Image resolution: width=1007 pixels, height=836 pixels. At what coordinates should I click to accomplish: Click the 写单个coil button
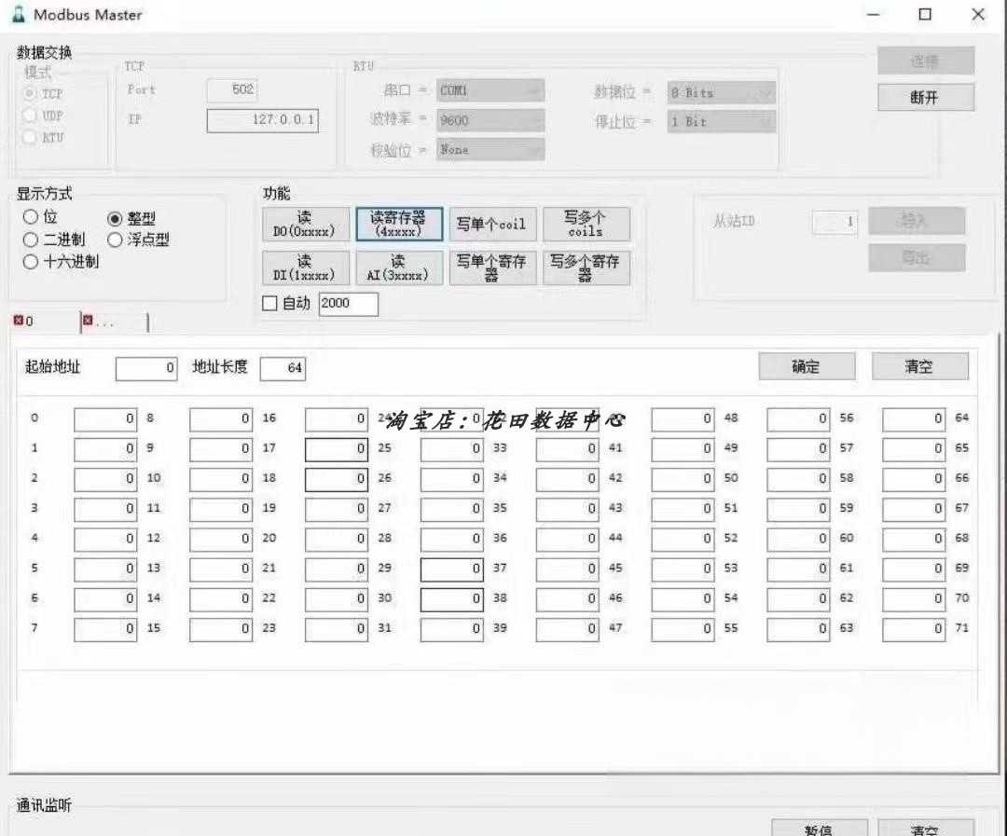(x=492, y=224)
